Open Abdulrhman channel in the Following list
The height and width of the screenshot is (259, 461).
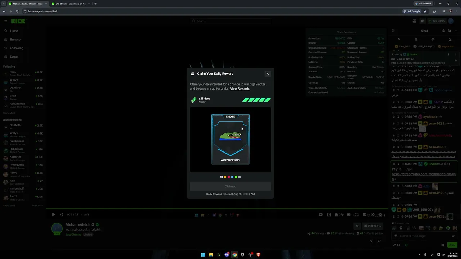tap(23, 105)
